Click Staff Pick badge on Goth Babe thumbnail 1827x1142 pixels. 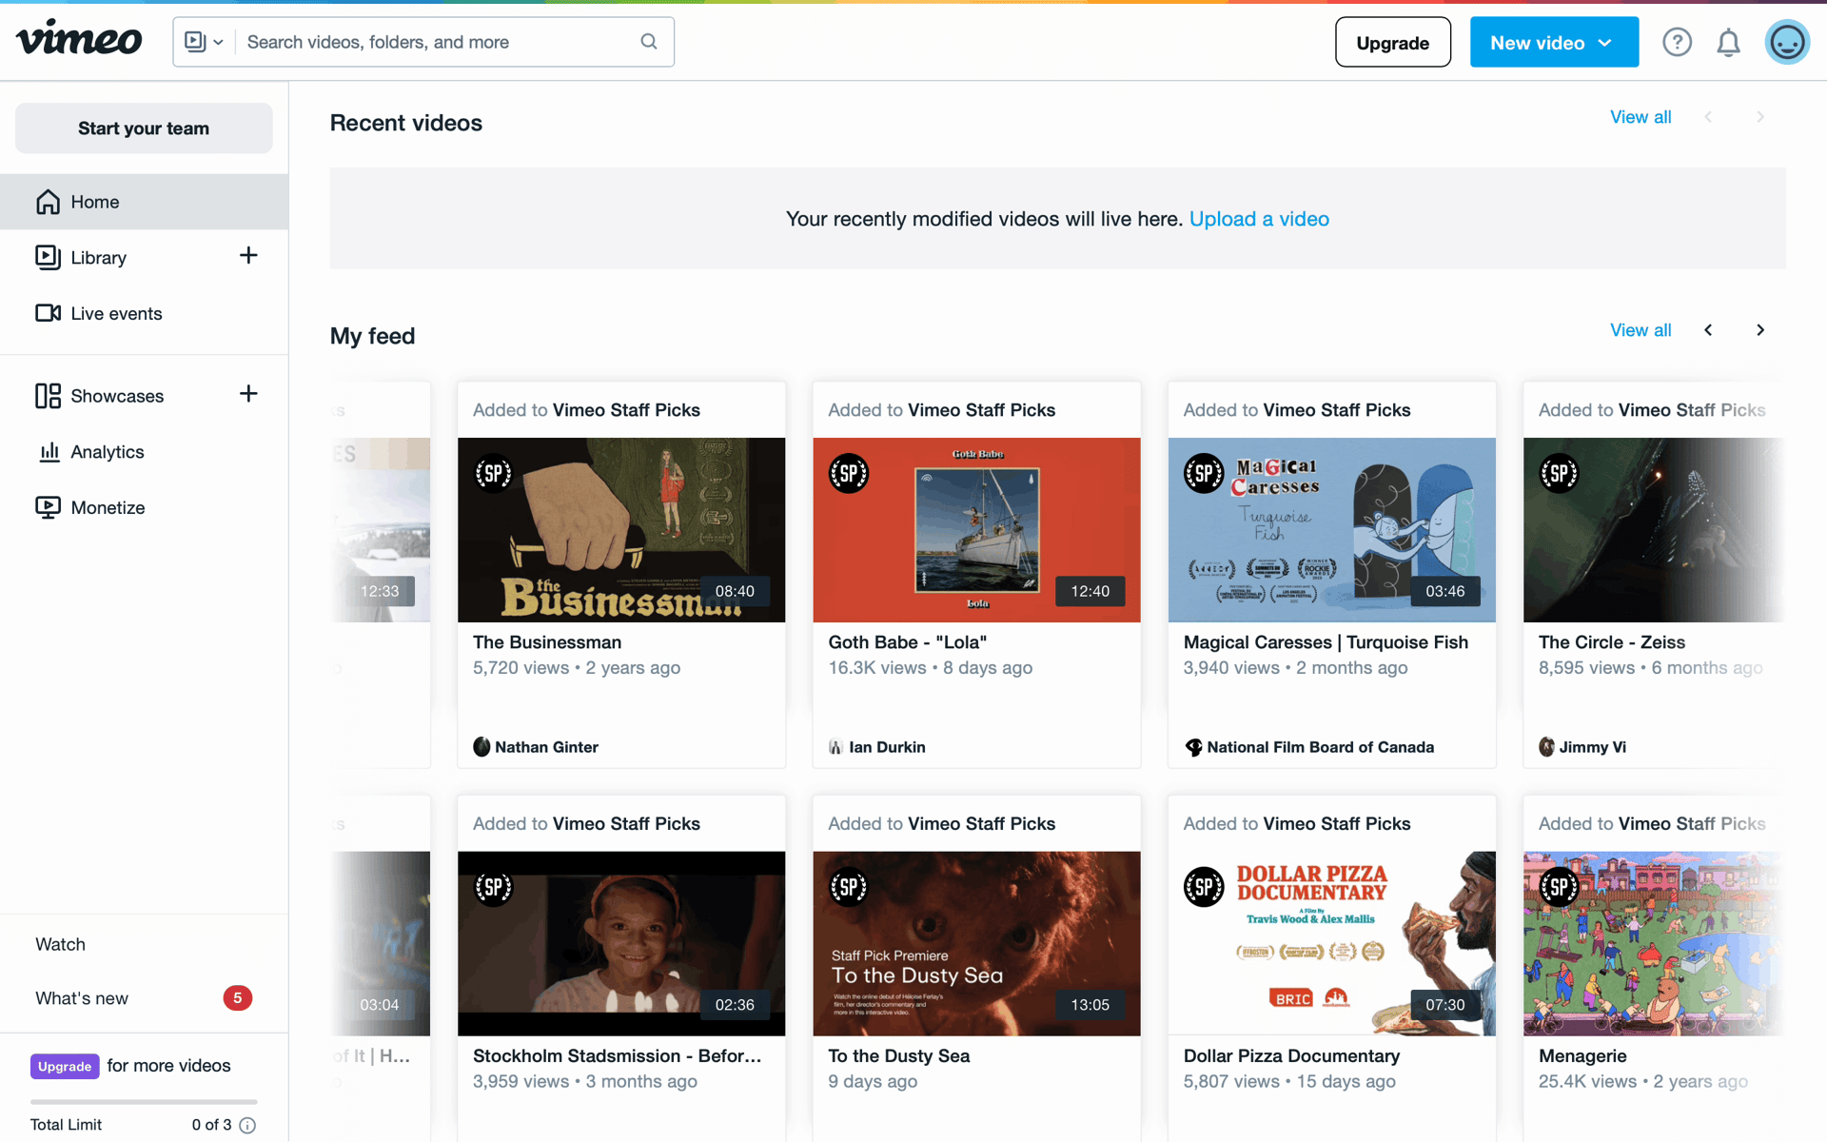(x=849, y=473)
